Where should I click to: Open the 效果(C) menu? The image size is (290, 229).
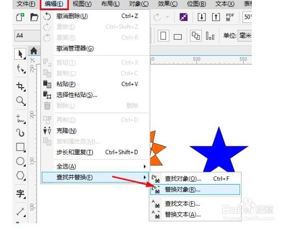point(168,4)
